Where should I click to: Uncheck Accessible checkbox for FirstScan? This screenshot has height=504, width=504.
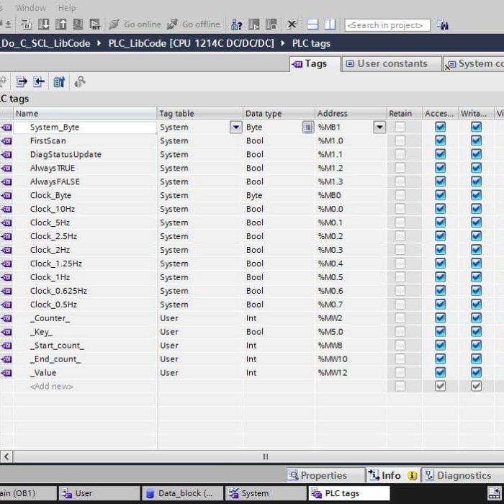click(x=440, y=141)
